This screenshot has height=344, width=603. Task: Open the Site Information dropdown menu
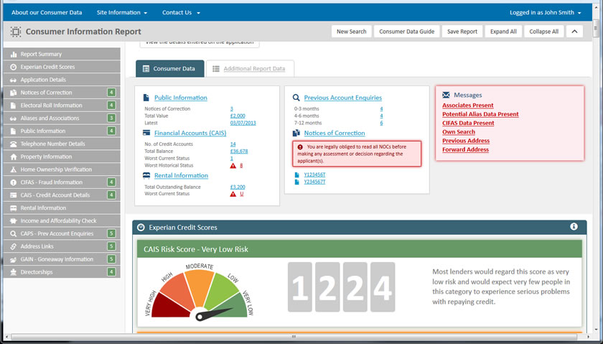pyautogui.click(x=122, y=12)
